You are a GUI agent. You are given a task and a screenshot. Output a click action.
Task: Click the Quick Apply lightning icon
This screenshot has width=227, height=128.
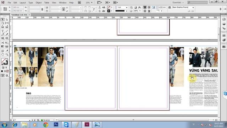(220, 9)
